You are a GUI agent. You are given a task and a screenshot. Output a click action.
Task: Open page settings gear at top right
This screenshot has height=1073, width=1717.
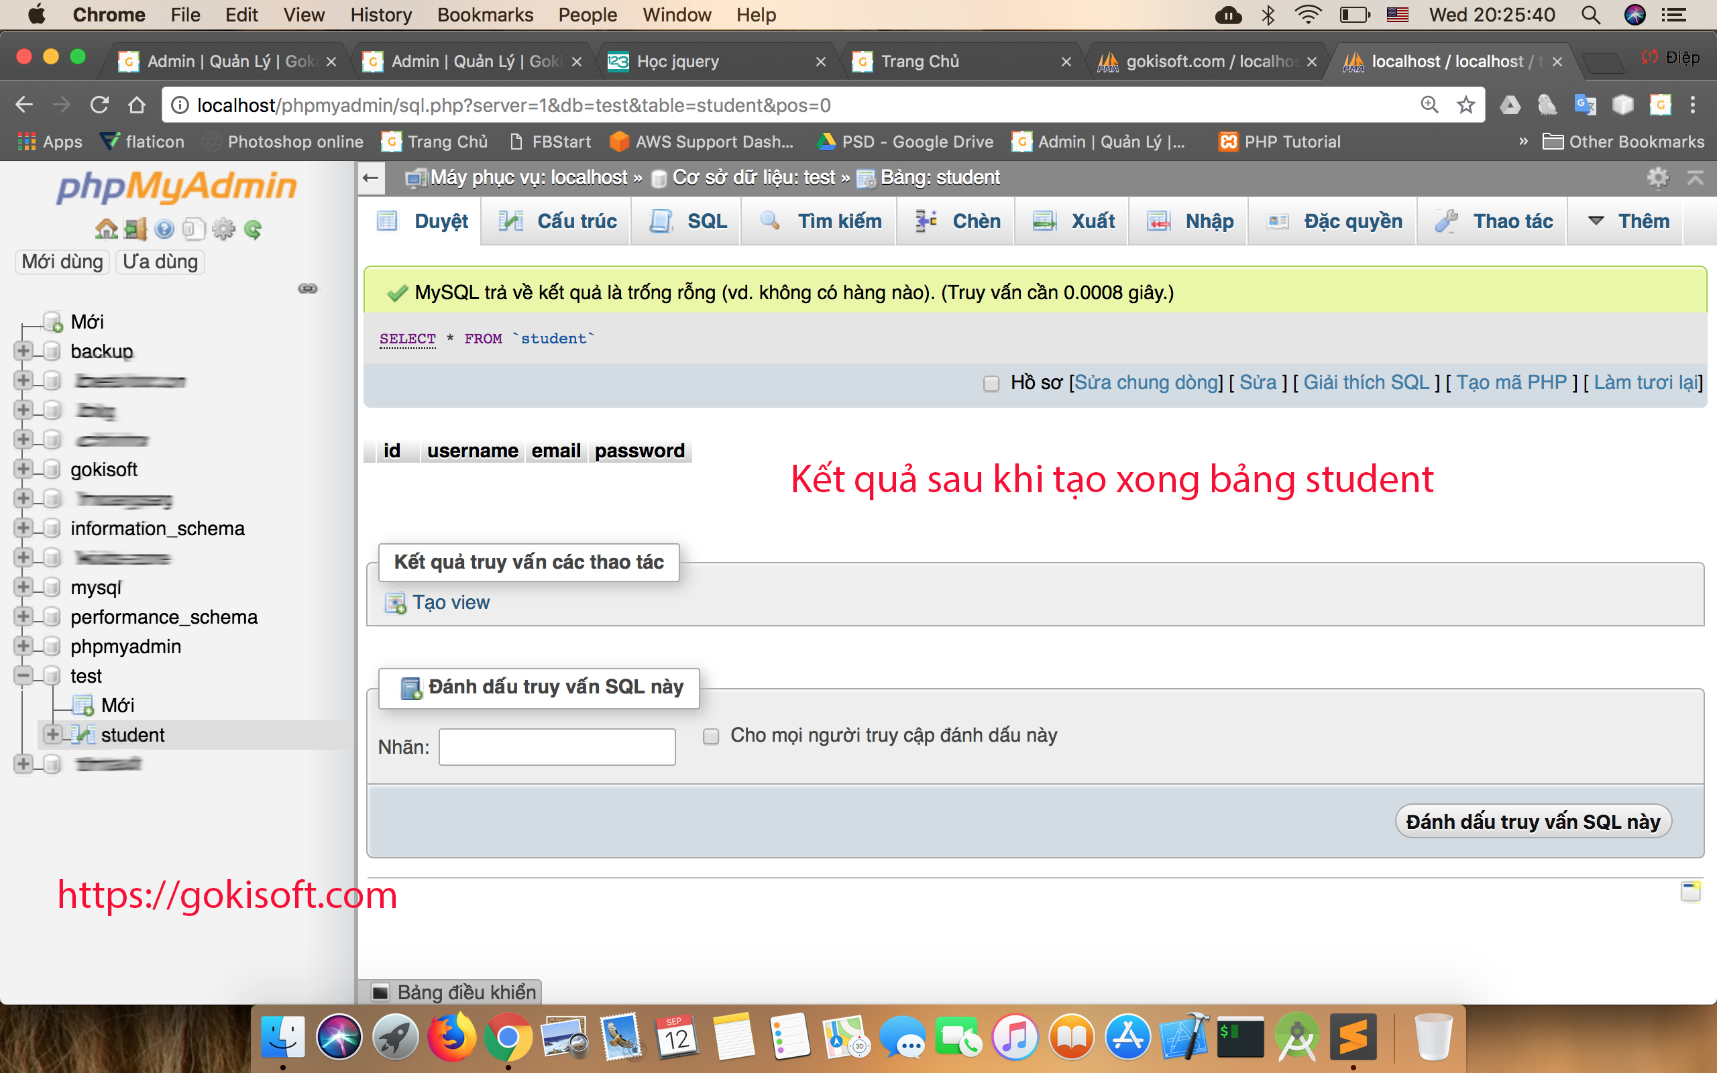[x=1657, y=178]
